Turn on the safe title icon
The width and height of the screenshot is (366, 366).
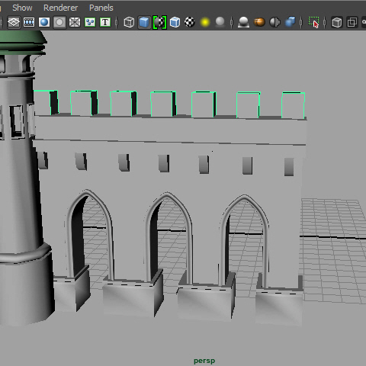[x=105, y=22]
